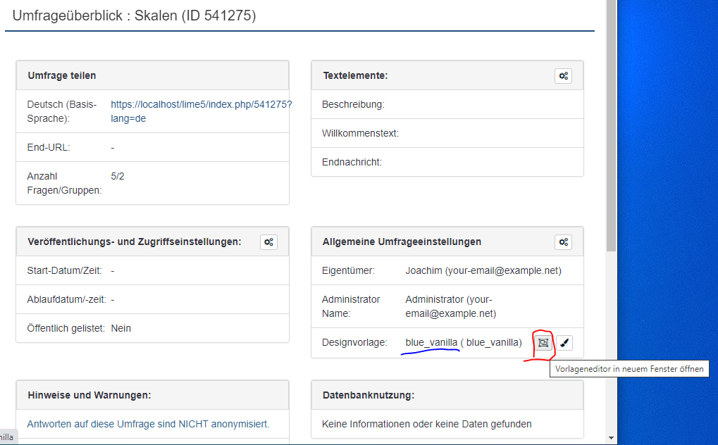Open template editor in new window icon
Image resolution: width=718 pixels, height=445 pixels.
[x=543, y=343]
